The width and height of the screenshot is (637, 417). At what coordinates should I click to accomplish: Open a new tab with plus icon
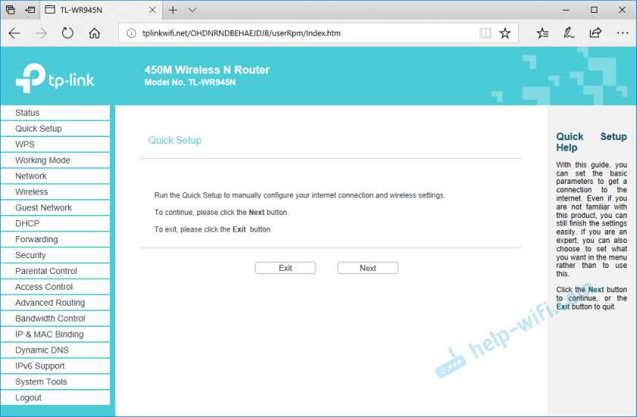(173, 10)
